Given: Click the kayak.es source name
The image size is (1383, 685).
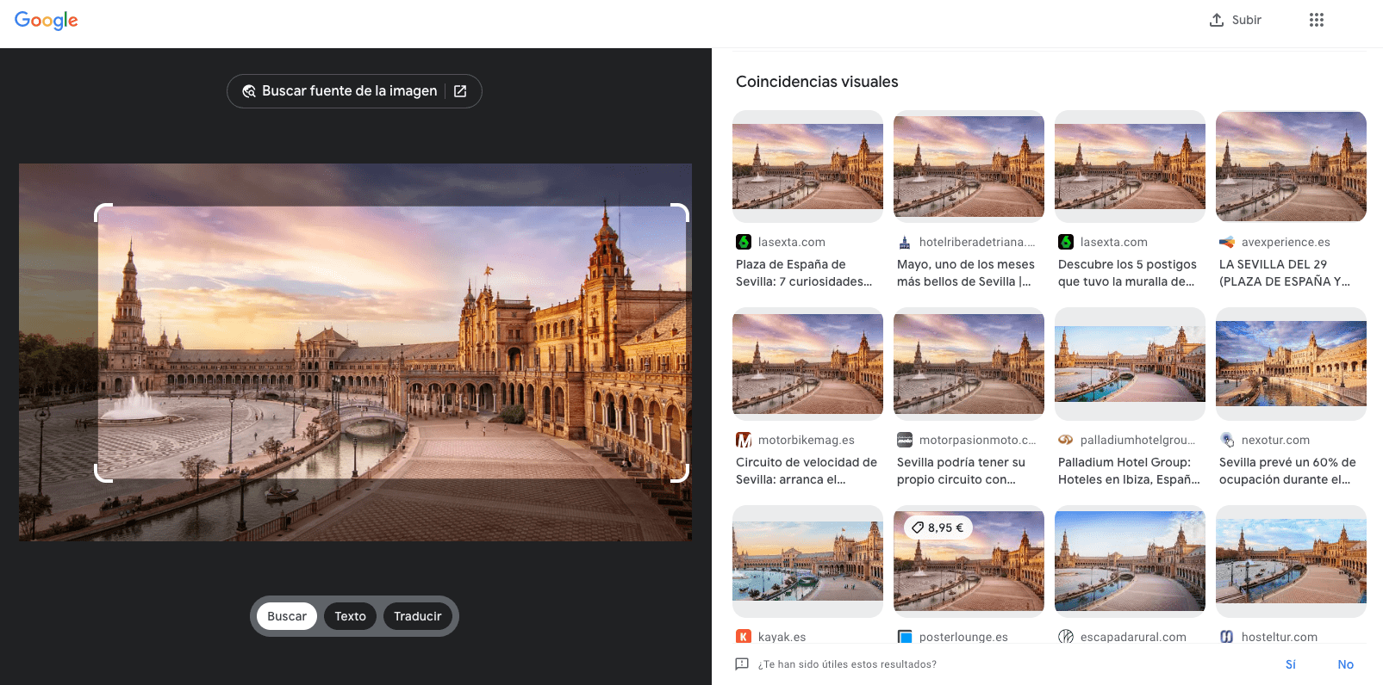Looking at the screenshot, I should 782,637.
